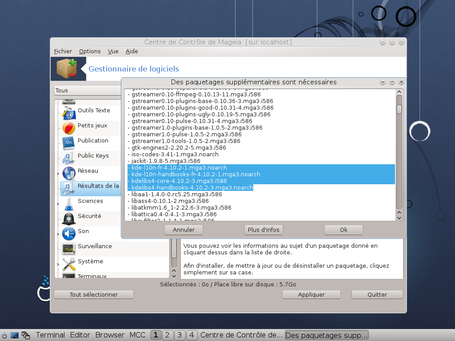This screenshot has width=455, height=341.
Task: Open the Aide menu
Action: click(x=132, y=52)
